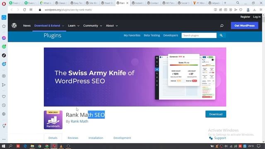Screen dimensions: 265x149
Task: Click the Get WordPress button
Action: [x=244, y=26]
